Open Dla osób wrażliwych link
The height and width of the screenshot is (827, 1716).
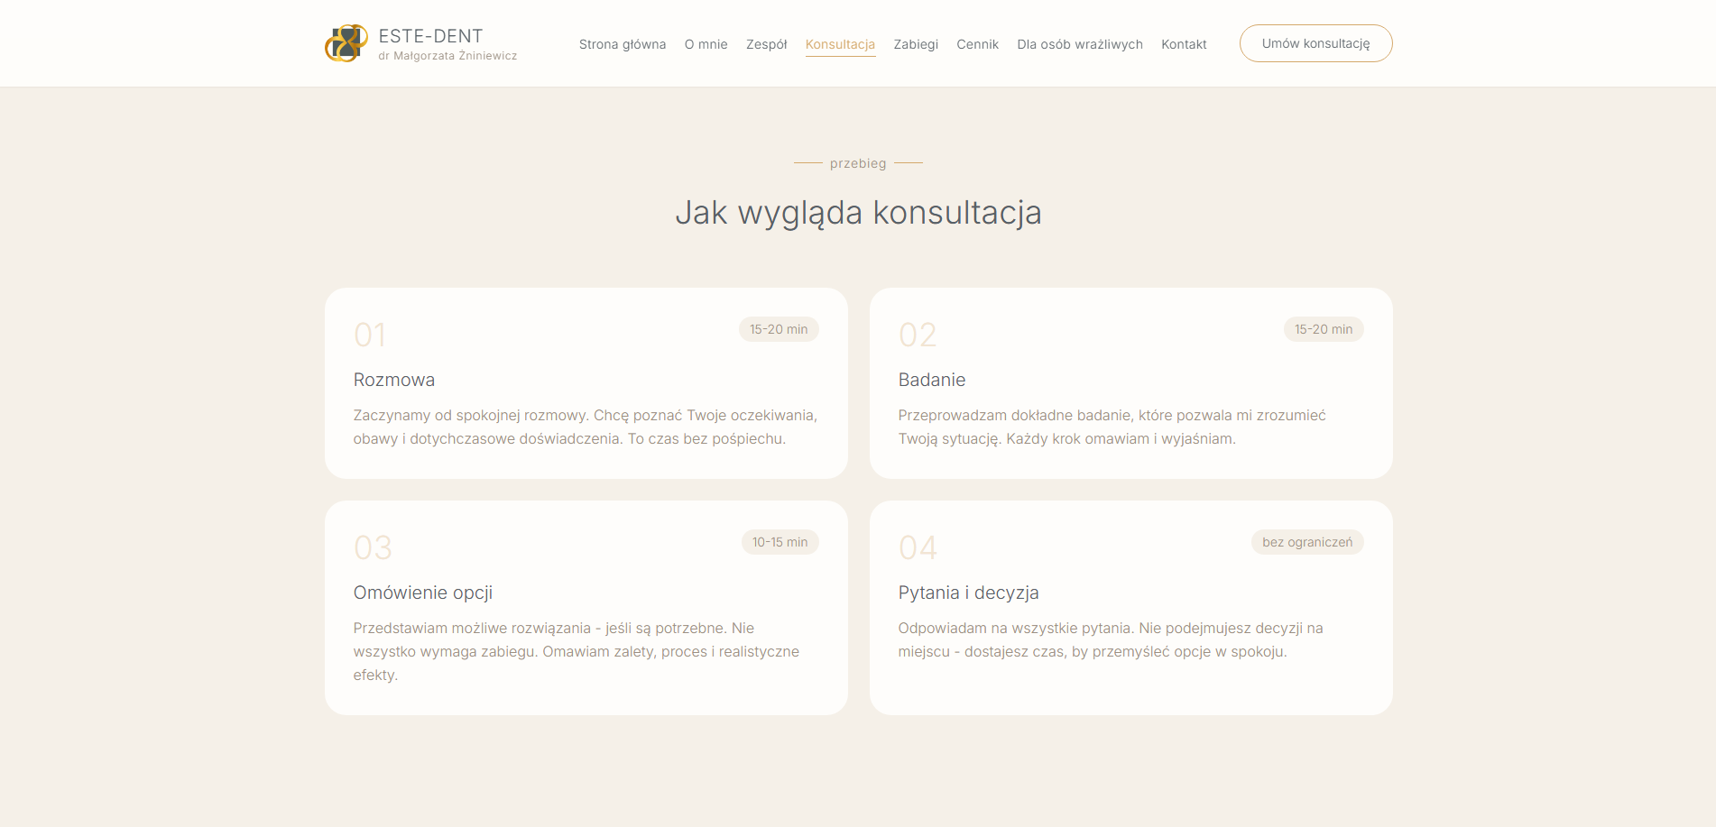1080,44
